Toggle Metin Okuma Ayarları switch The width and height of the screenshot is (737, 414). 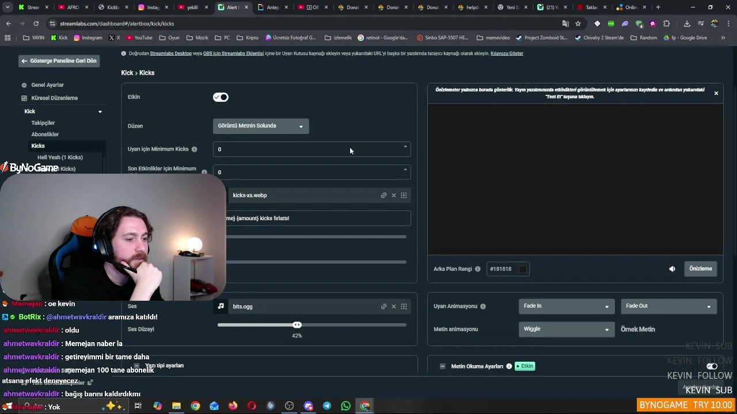coord(712,366)
